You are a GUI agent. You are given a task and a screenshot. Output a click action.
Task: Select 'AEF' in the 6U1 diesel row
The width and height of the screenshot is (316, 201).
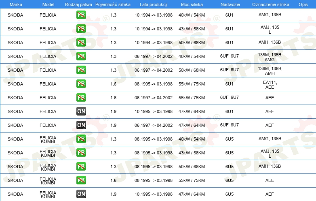pyautogui.click(x=270, y=111)
